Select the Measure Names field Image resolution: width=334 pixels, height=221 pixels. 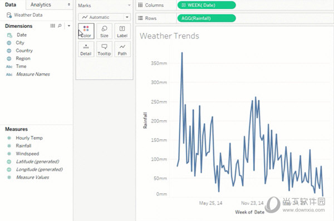click(x=33, y=75)
